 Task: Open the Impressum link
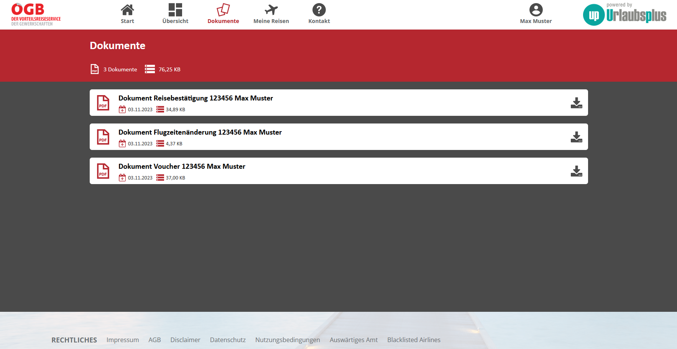click(x=123, y=340)
